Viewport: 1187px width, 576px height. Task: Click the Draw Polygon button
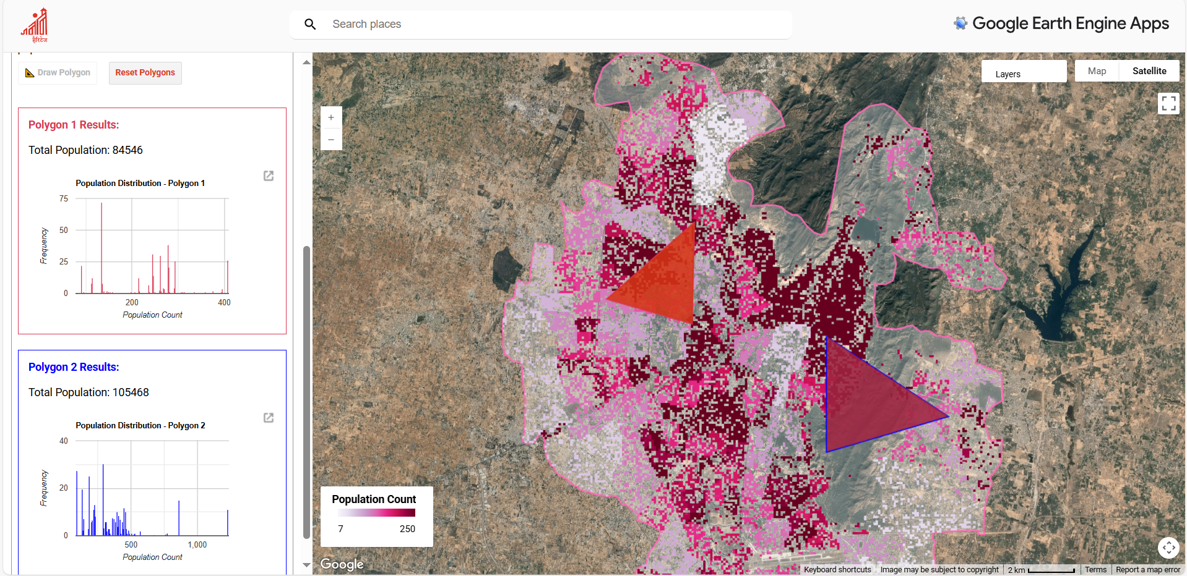58,73
